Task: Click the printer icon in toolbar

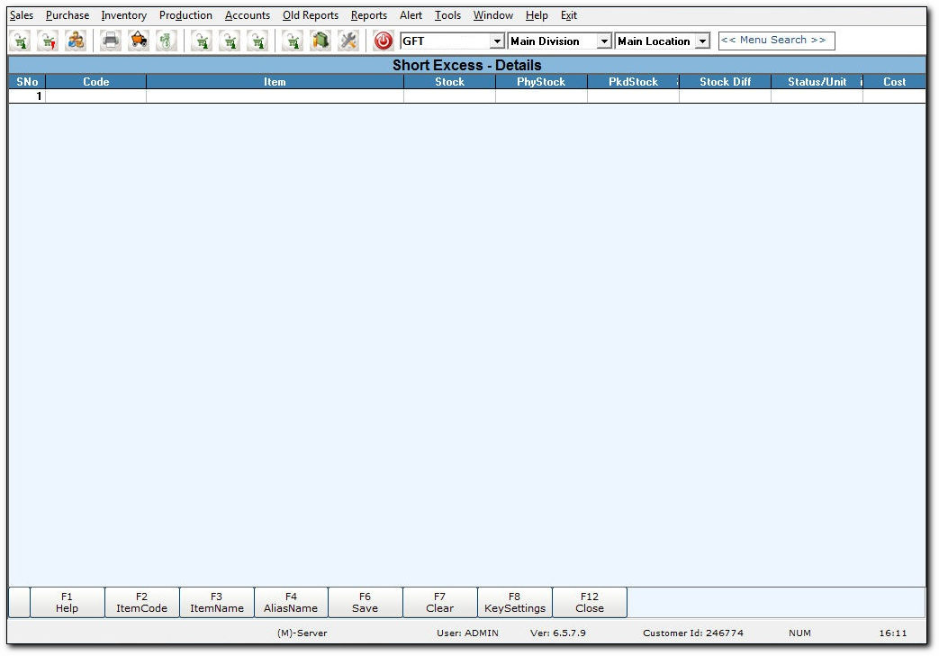Action: (111, 41)
